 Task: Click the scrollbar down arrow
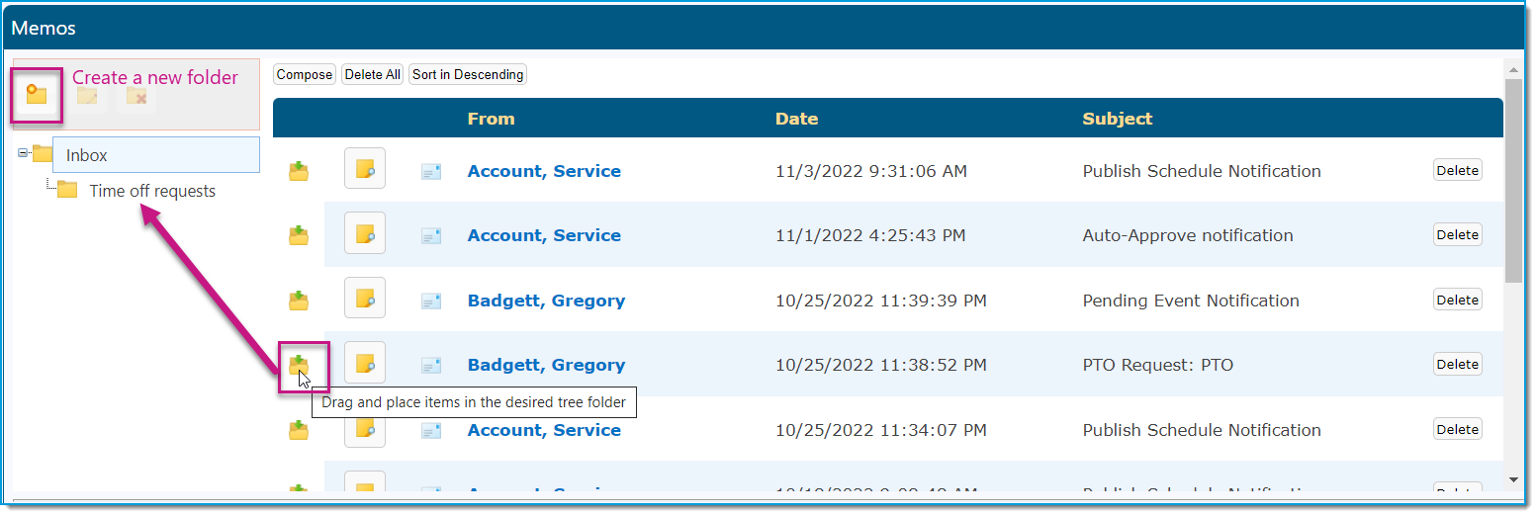(x=1513, y=480)
